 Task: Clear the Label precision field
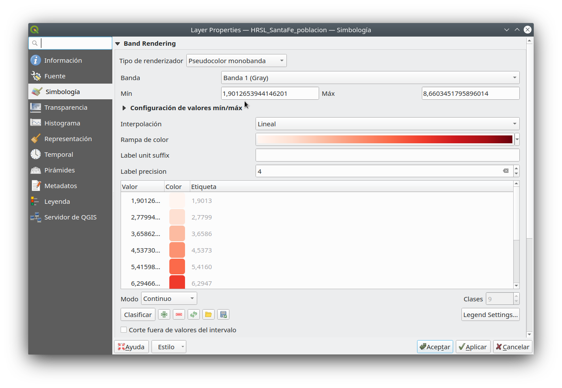(x=505, y=171)
